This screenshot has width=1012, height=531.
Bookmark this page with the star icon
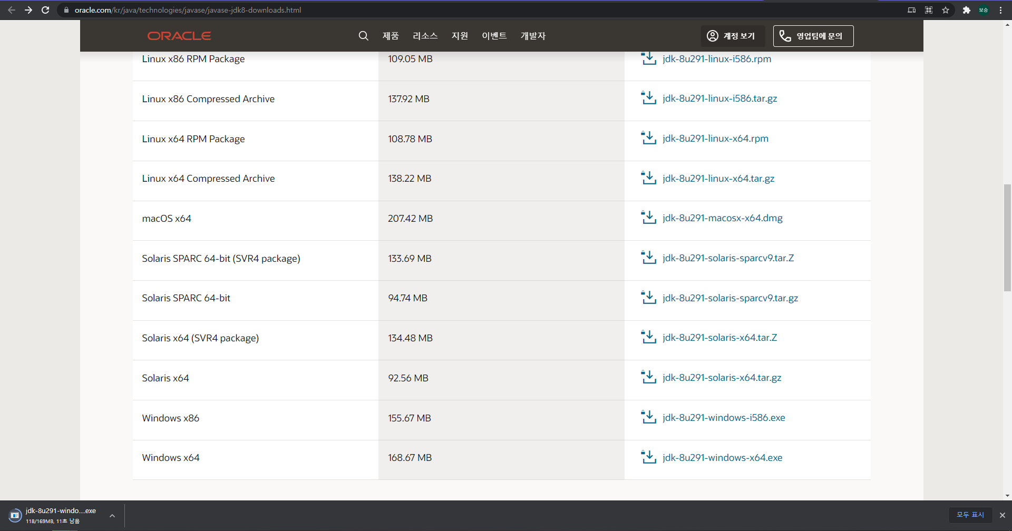946,10
